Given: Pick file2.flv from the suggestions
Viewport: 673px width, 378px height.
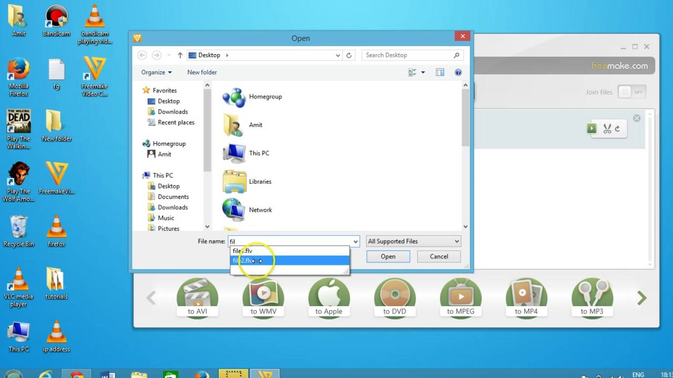Looking at the screenshot, I should pos(290,260).
